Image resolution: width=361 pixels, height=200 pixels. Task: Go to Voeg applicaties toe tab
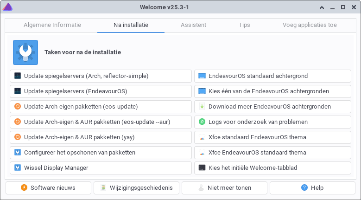pos(310,25)
